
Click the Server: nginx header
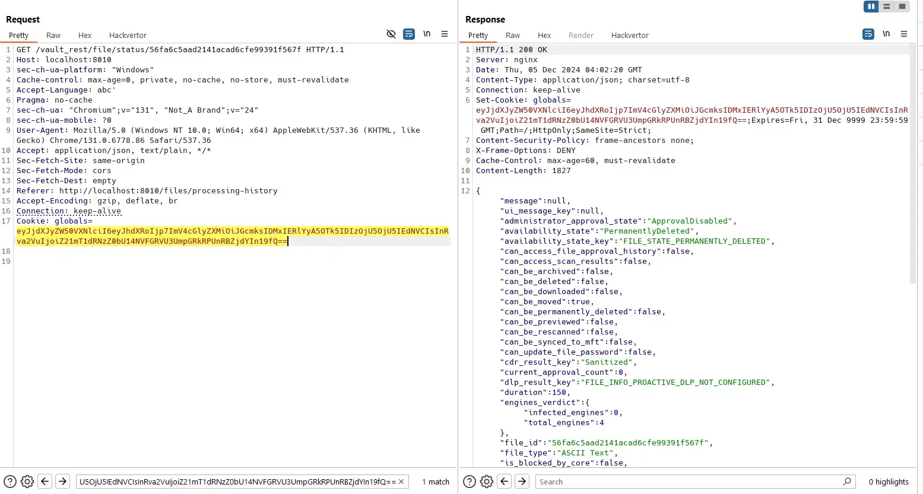coord(507,60)
